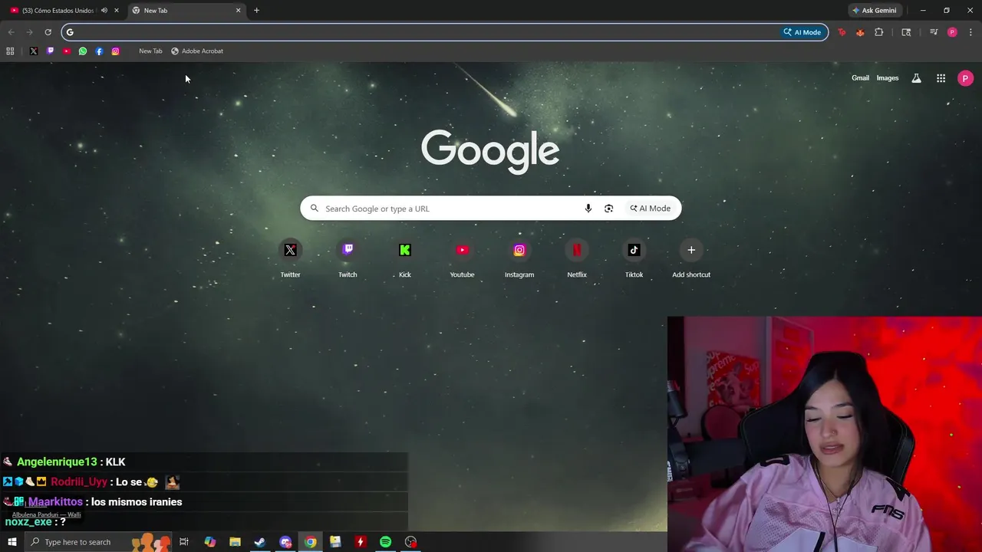The height and width of the screenshot is (552, 982).
Task: Close the New Tab tab
Action: coord(238,11)
